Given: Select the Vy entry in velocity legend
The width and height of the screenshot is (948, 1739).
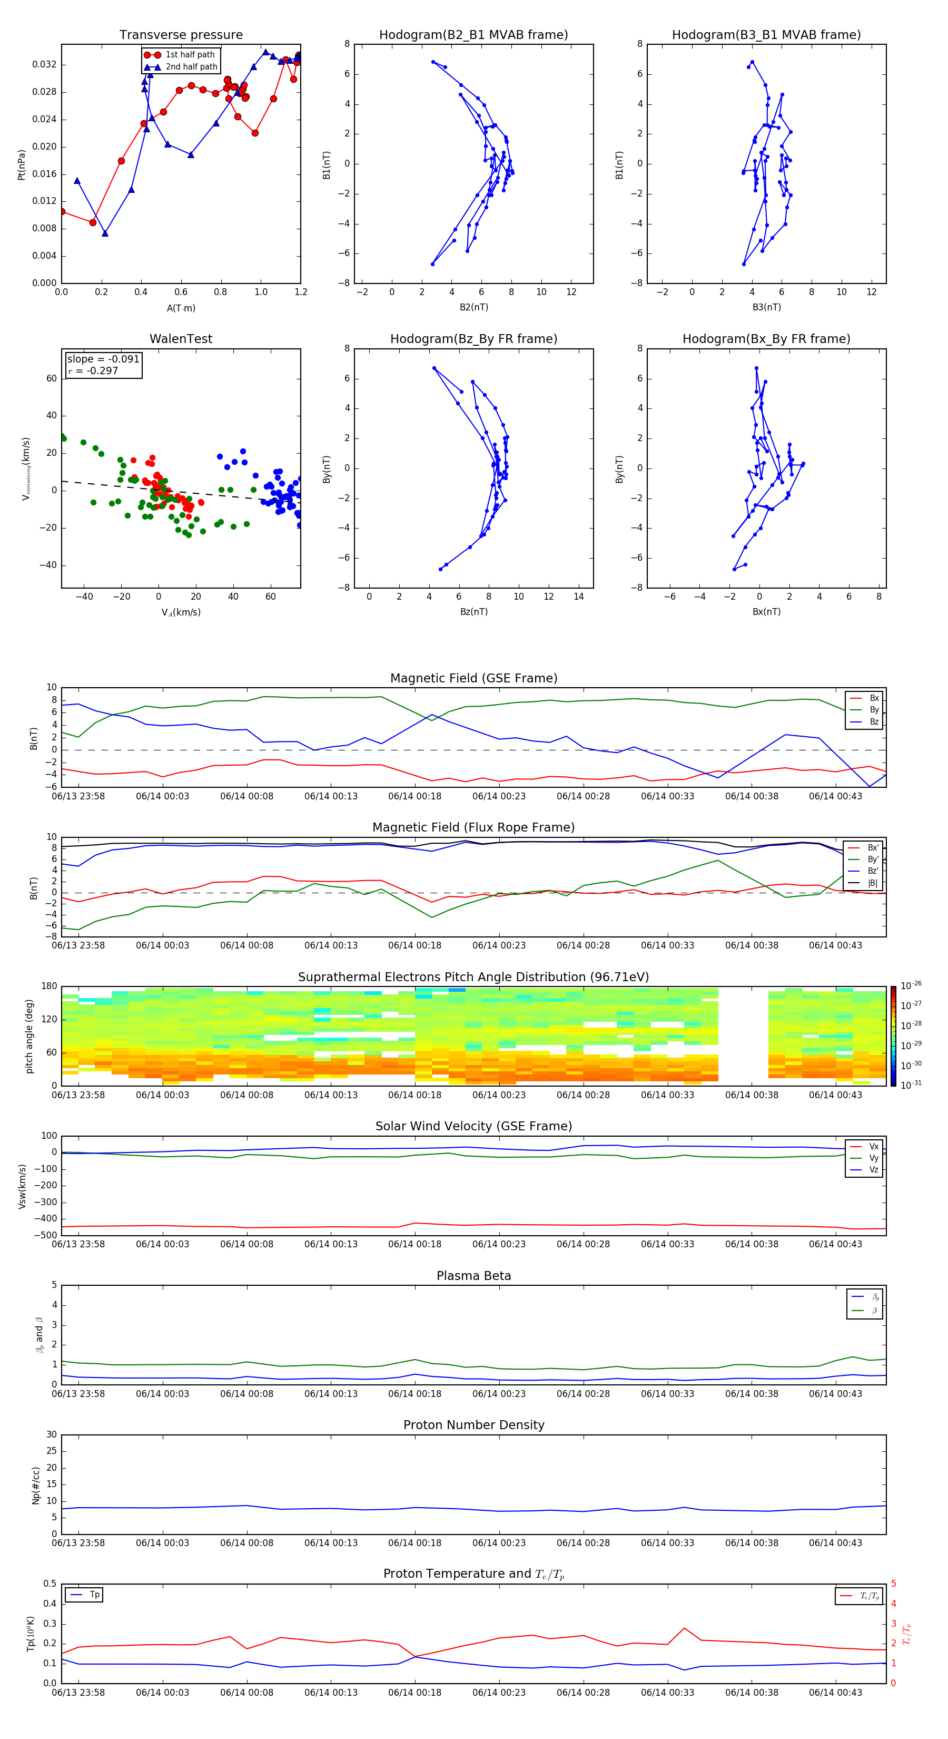Looking at the screenshot, I should [x=864, y=1158].
